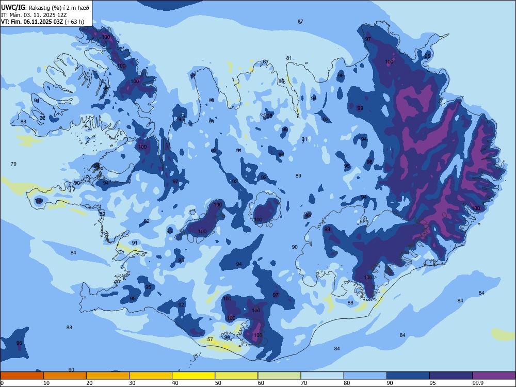Select the dark indigo 95–99.9 legend swatch
The image size is (516, 387).
pyautogui.click(x=451, y=376)
